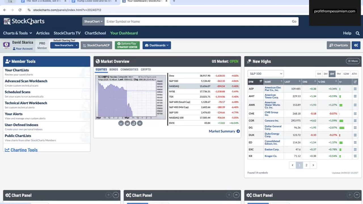The image size is (363, 204).
Task: Open the Your Account link
Action: click(23, 49)
